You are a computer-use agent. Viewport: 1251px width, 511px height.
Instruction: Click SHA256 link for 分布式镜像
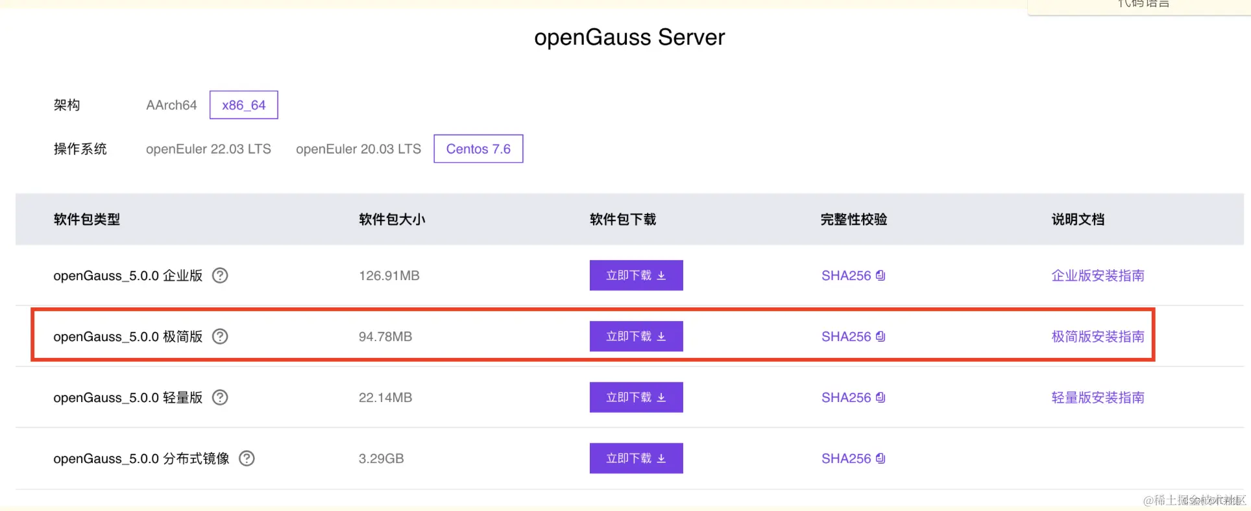click(x=846, y=458)
